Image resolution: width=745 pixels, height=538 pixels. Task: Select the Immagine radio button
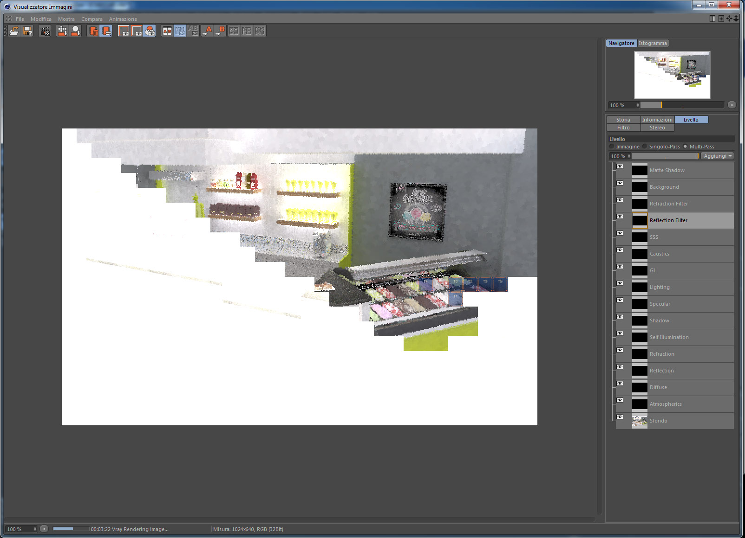point(612,147)
